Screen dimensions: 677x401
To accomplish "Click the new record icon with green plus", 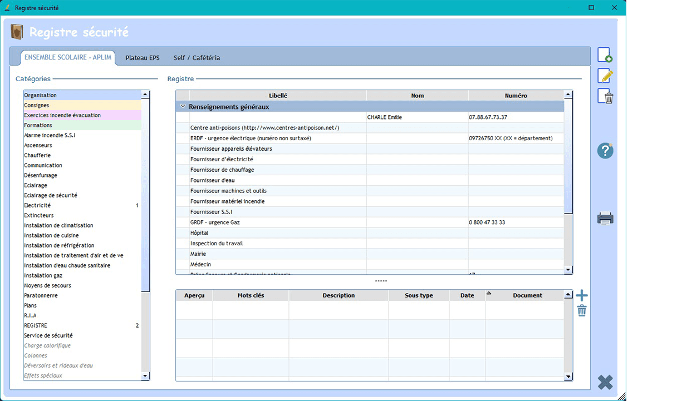I will (605, 55).
